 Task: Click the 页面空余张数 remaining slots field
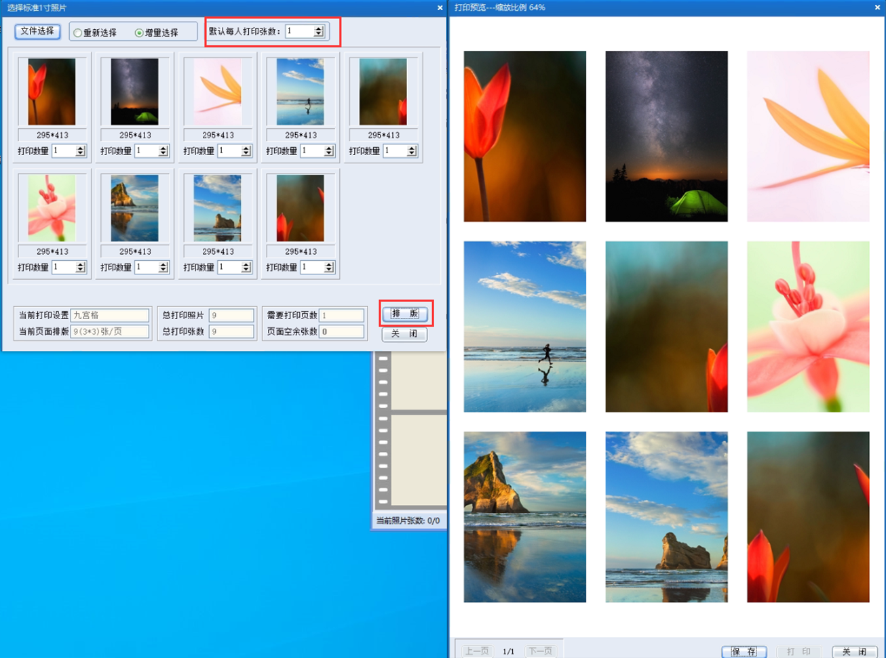[341, 332]
